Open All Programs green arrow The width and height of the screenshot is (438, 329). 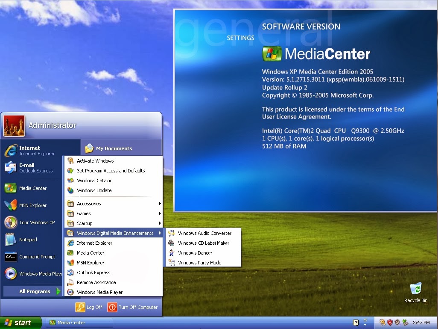[58, 291]
